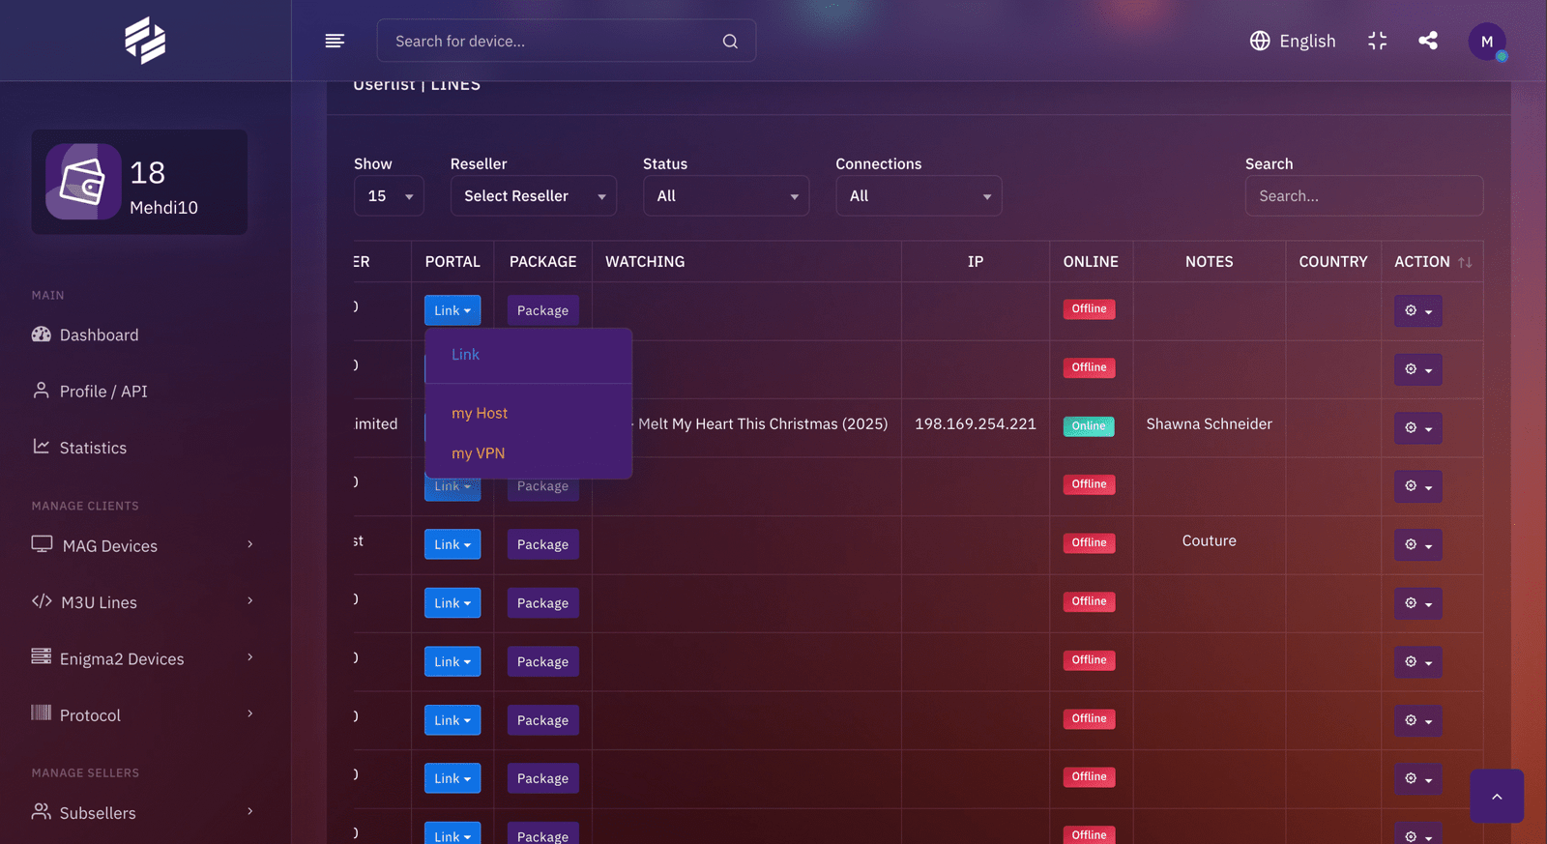The image size is (1547, 844).
Task: Click the English language selector
Action: pos(1293,41)
